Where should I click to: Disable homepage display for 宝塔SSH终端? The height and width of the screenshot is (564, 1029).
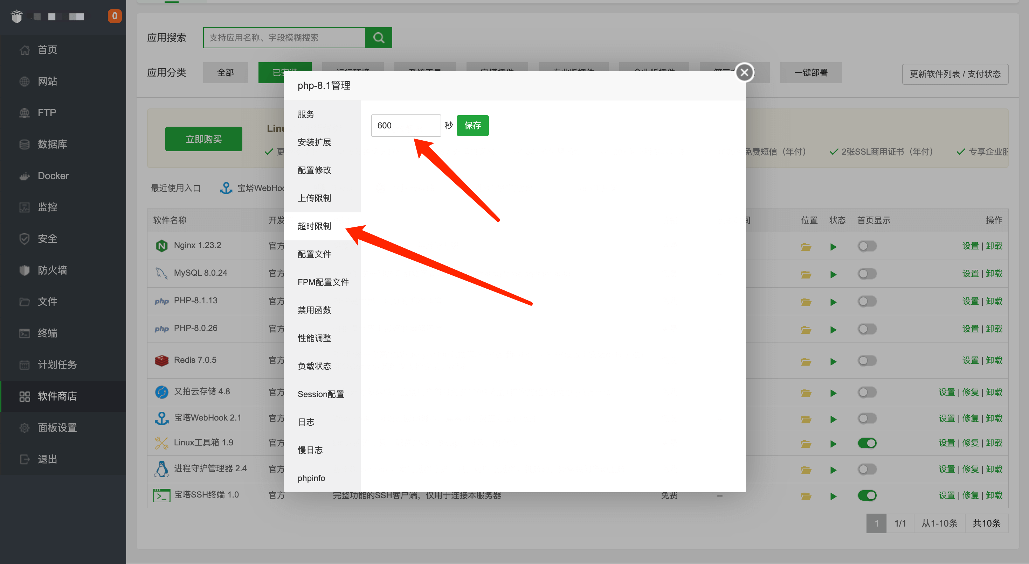pyautogui.click(x=867, y=495)
